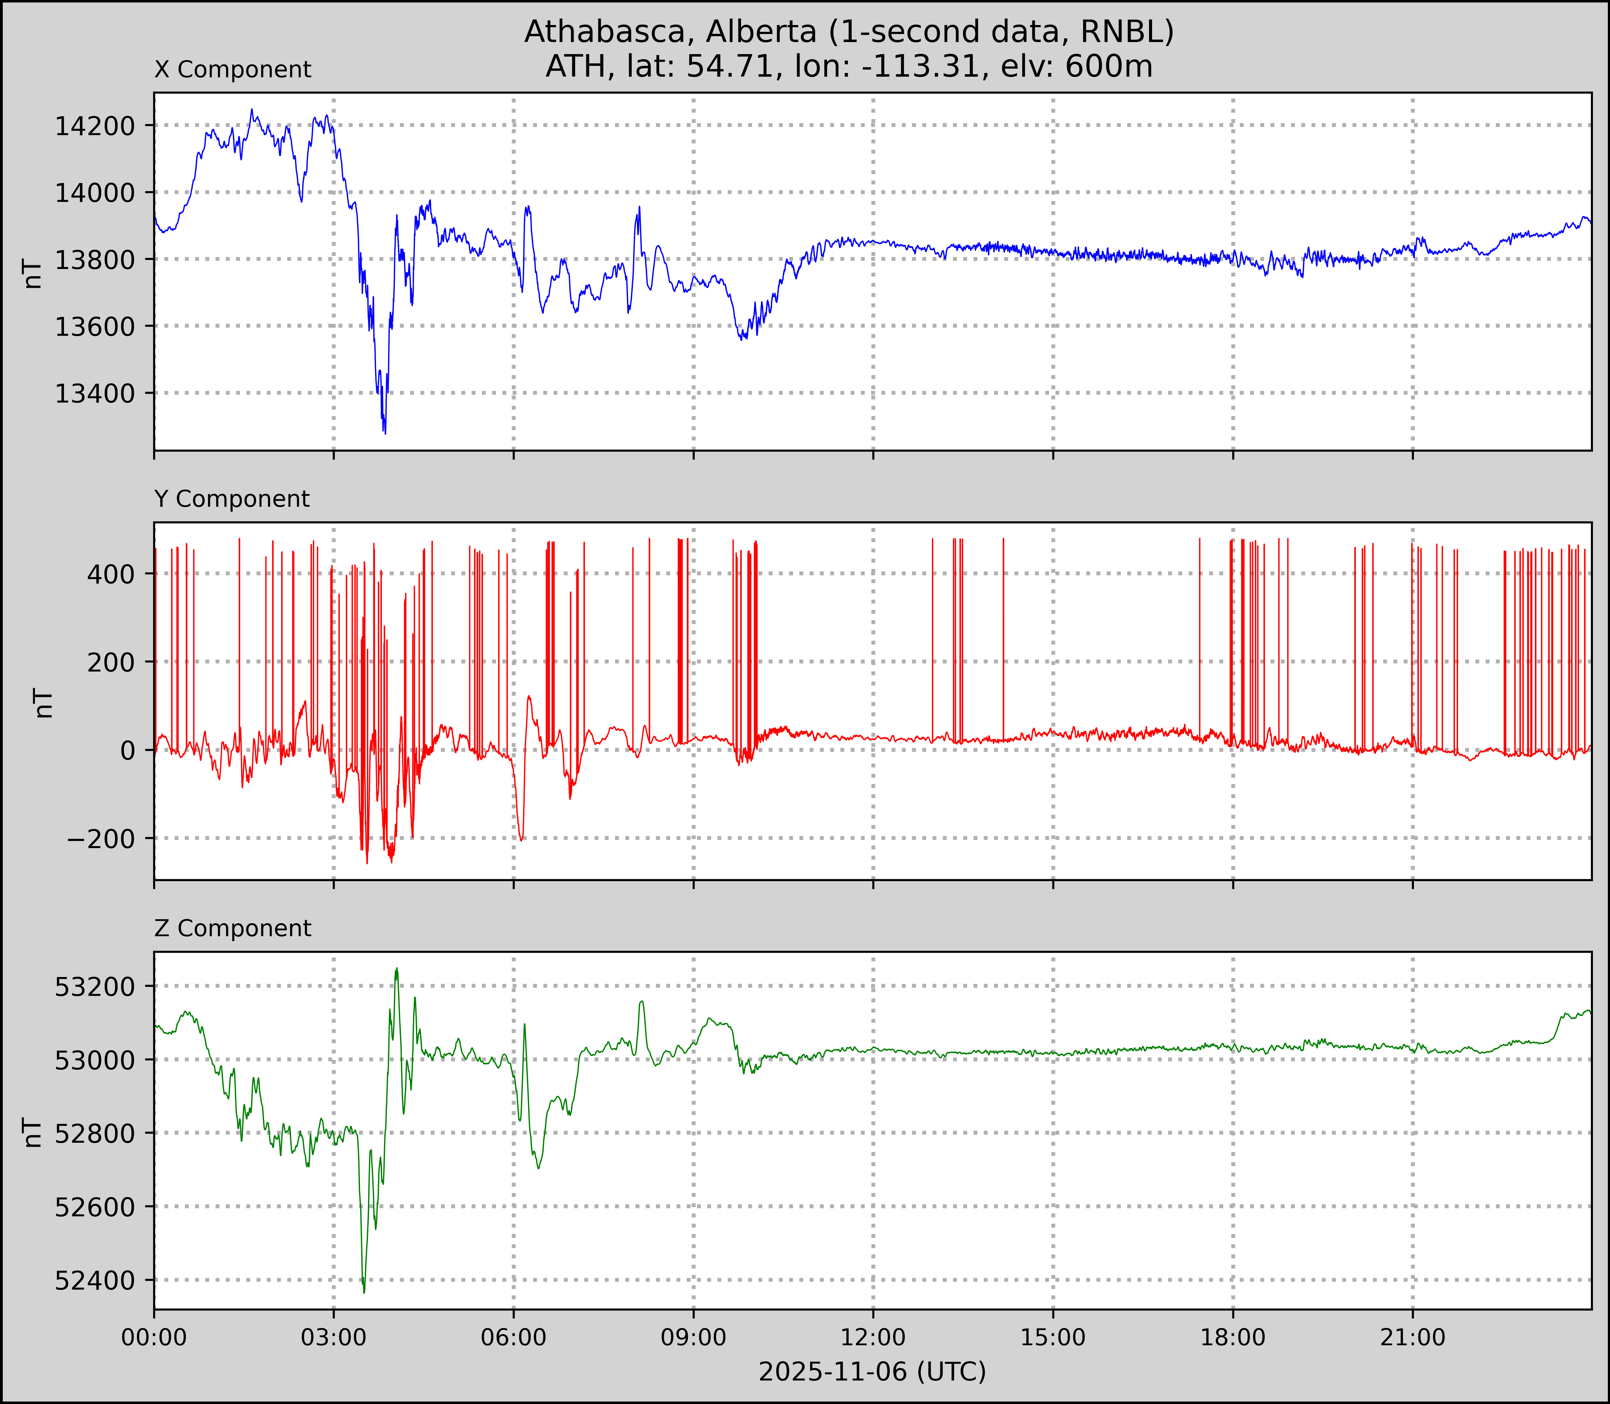Click the 'Z Component' panel label
This screenshot has height=1404, width=1610.
click(233, 928)
